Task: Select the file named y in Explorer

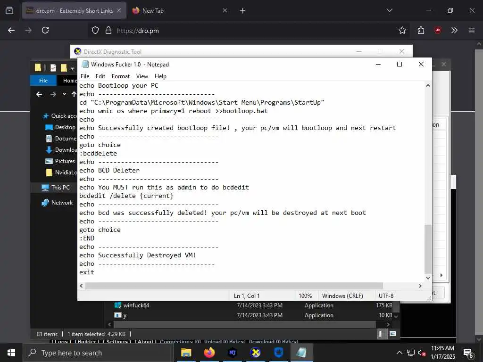Action: pos(121,315)
